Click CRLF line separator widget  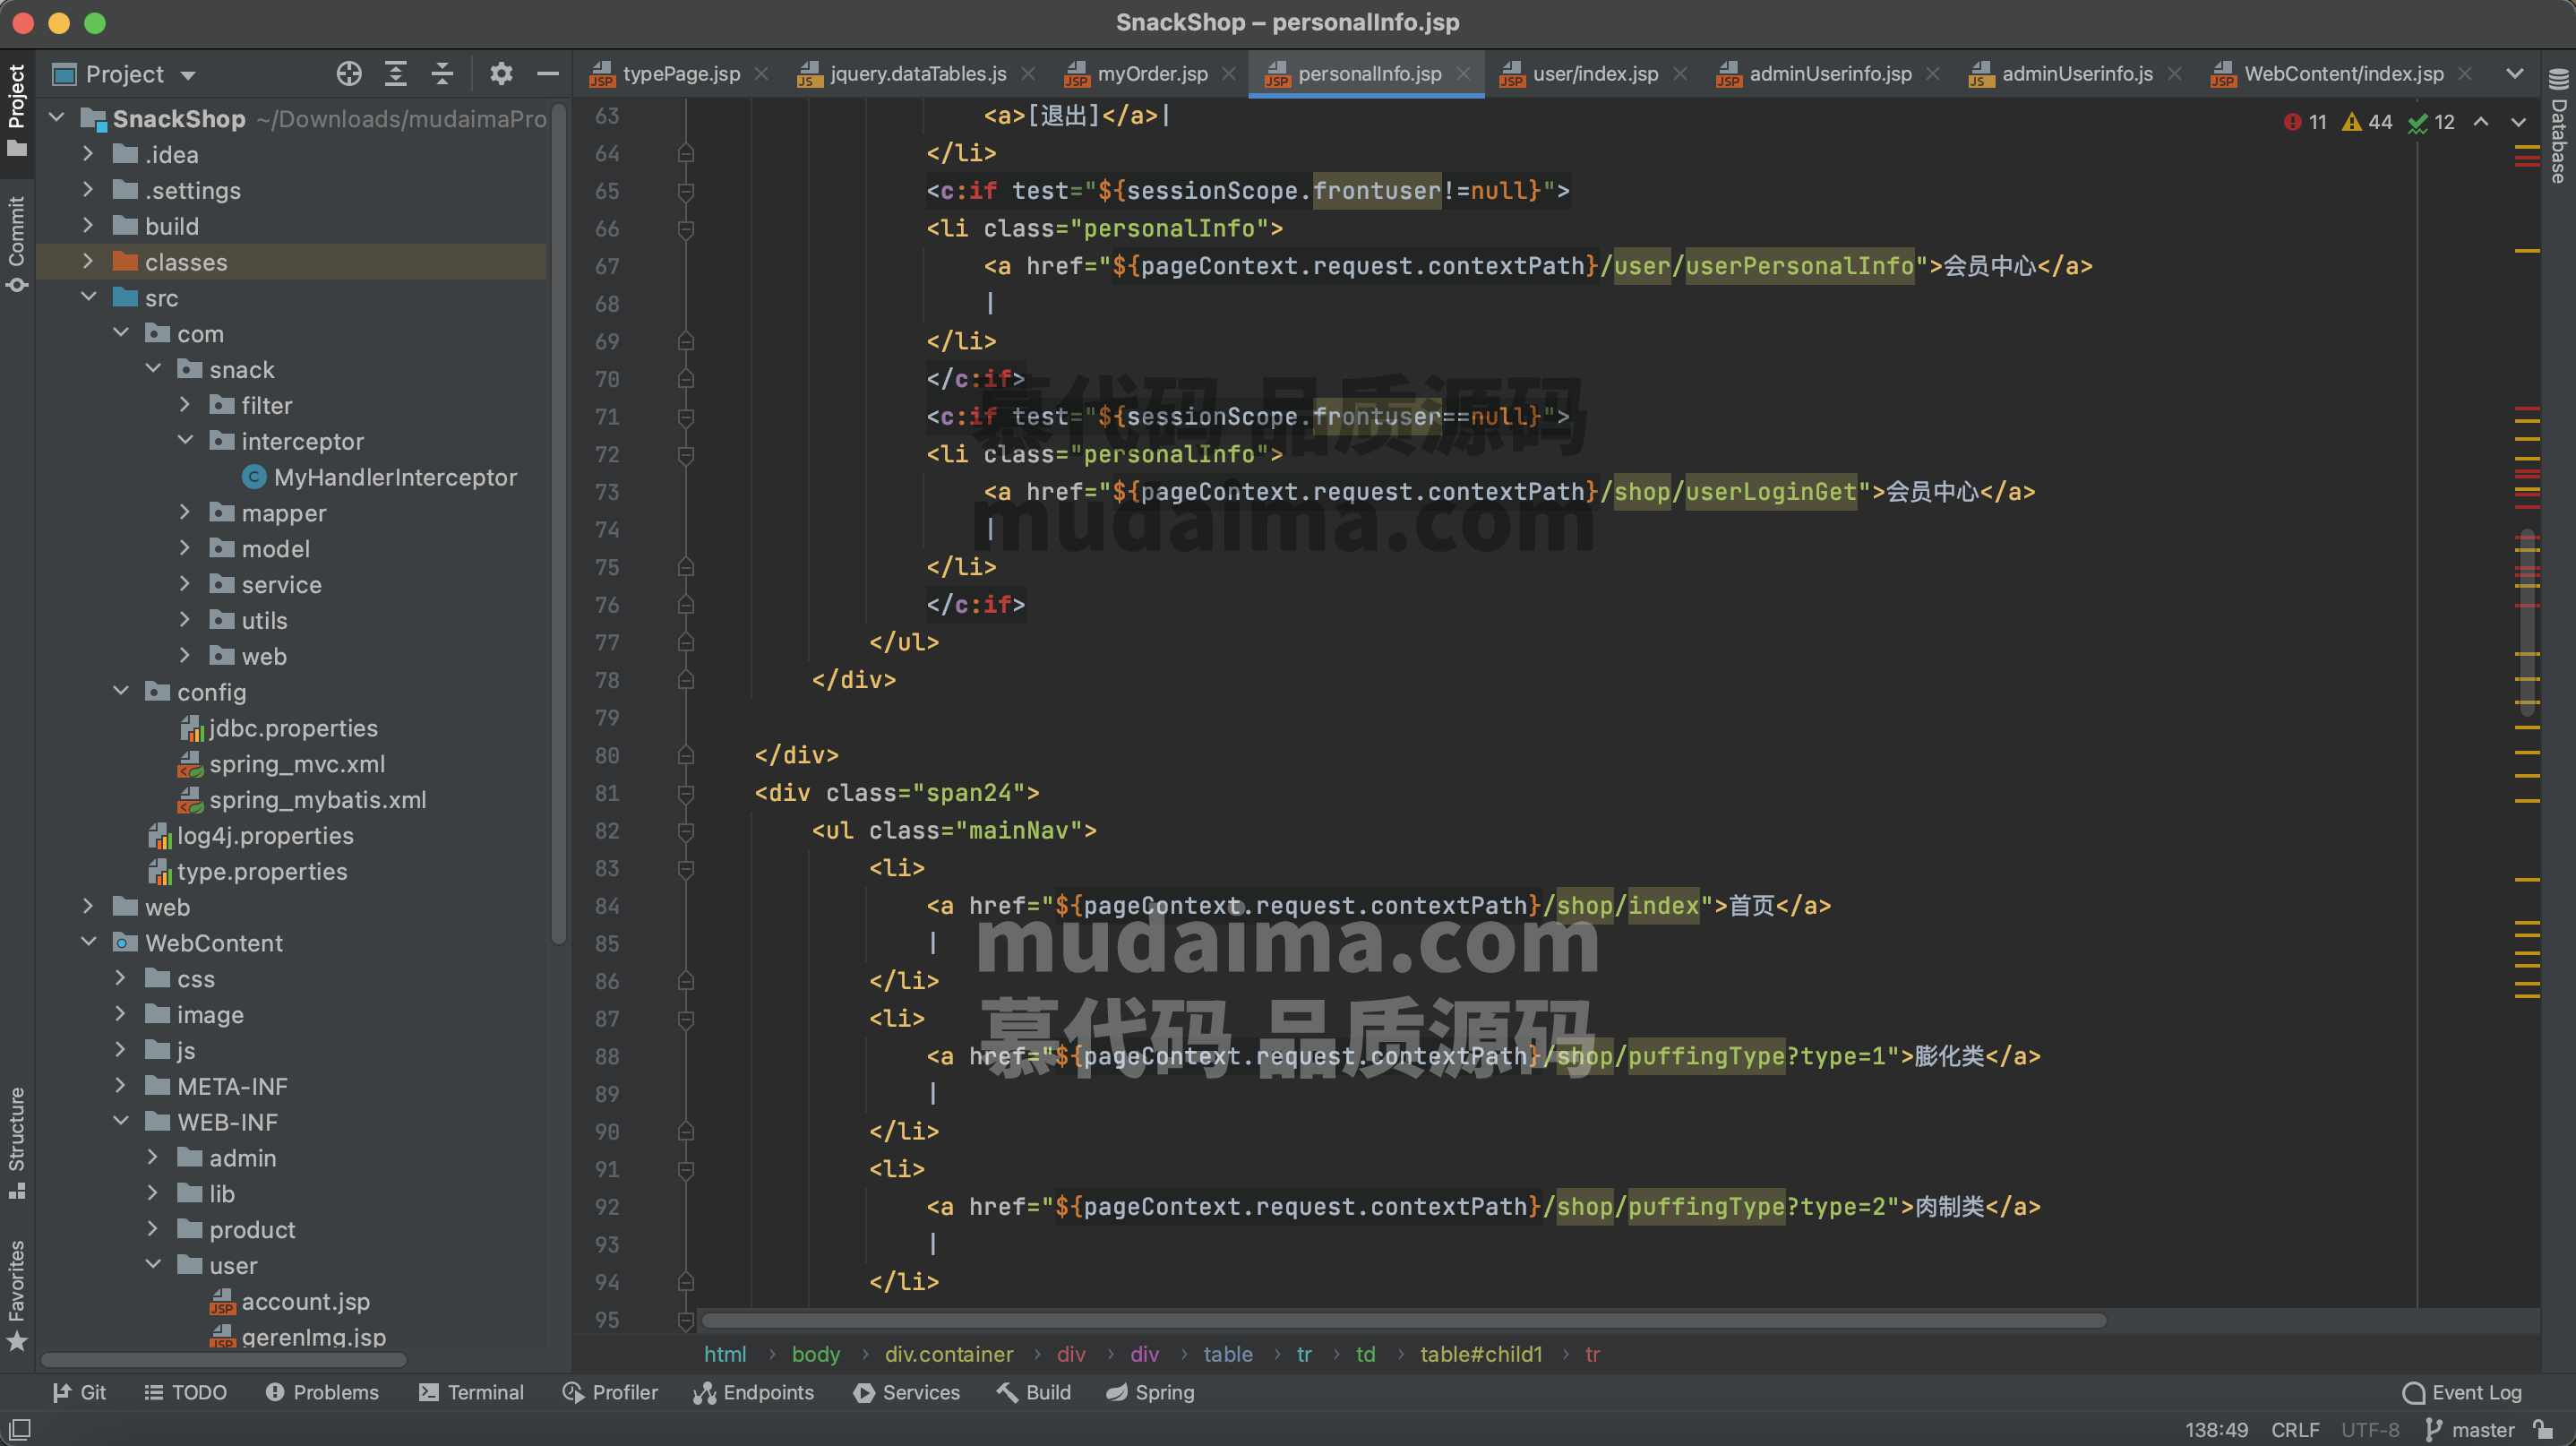(2295, 1430)
